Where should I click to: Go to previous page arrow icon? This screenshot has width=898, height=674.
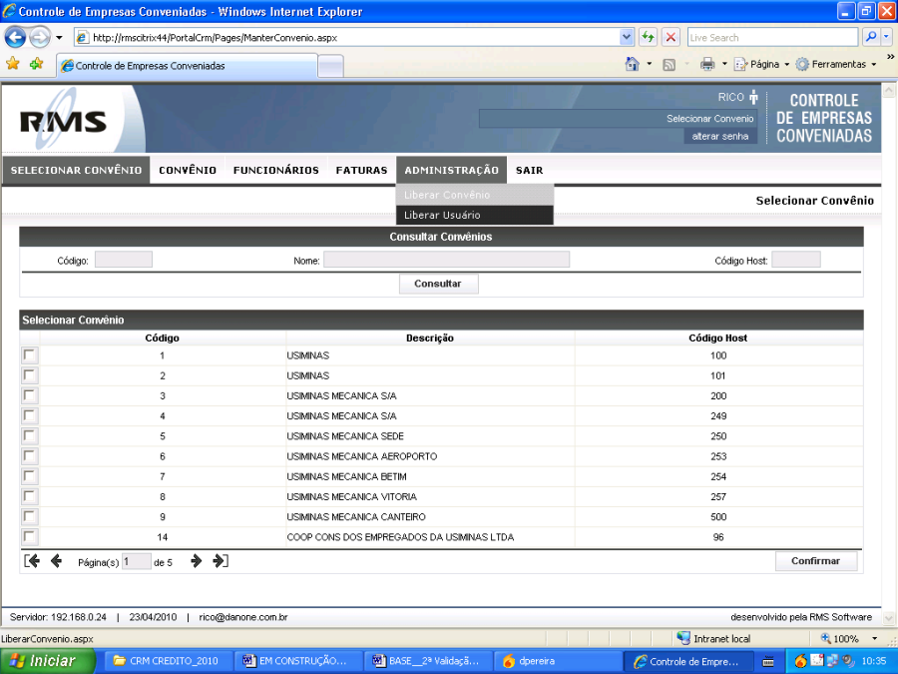[x=56, y=561]
